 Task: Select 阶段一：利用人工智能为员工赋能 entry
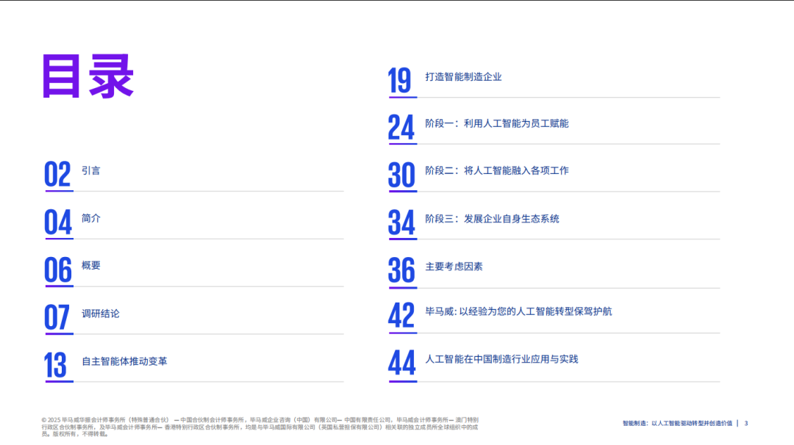click(497, 124)
